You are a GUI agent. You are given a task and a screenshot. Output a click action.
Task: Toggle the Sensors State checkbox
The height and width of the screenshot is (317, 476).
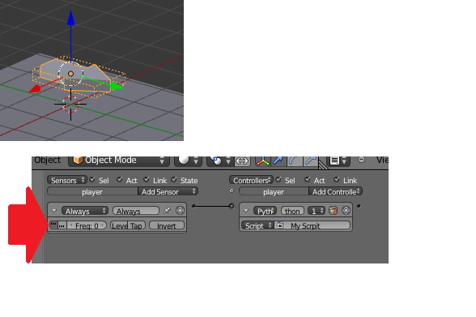[x=174, y=180]
